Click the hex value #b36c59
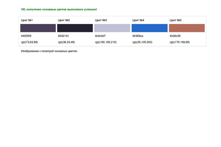221x147 pixels. (x=175, y=36)
